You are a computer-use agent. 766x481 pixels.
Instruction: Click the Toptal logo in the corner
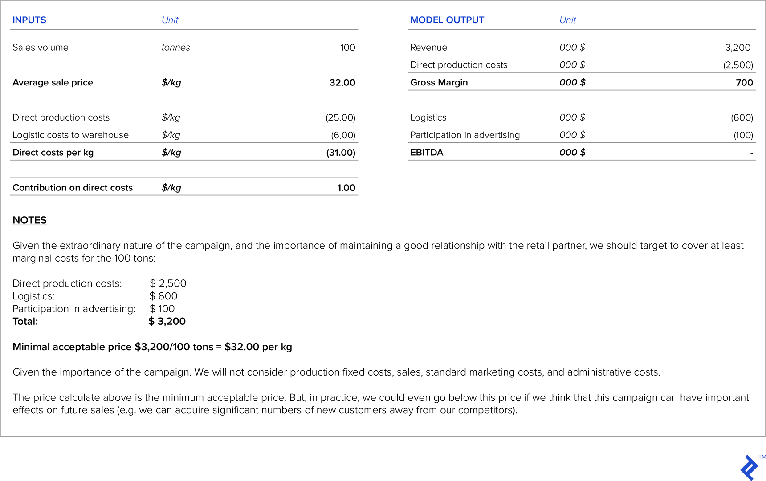(x=750, y=467)
